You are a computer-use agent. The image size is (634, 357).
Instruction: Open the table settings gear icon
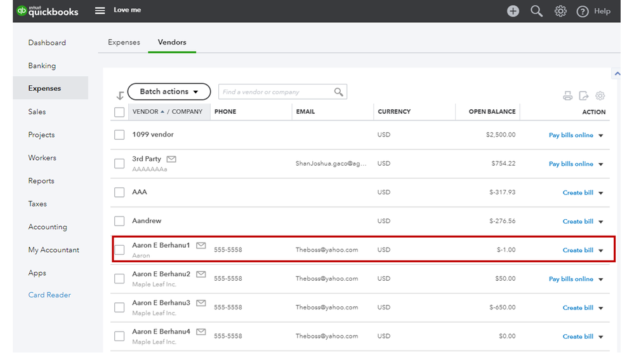pyautogui.click(x=600, y=96)
